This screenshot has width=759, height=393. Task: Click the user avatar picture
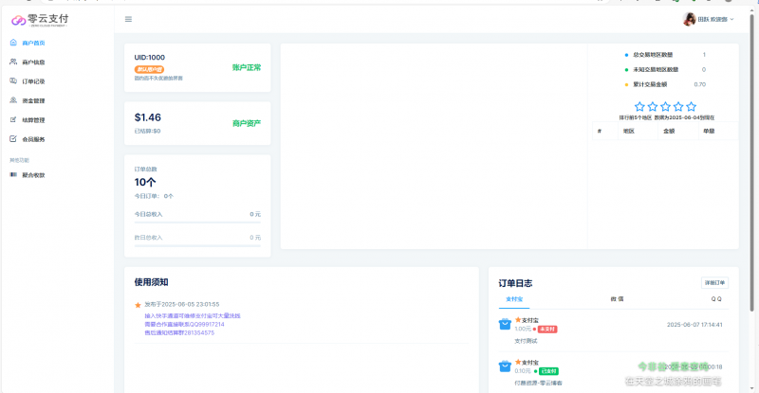coord(689,19)
